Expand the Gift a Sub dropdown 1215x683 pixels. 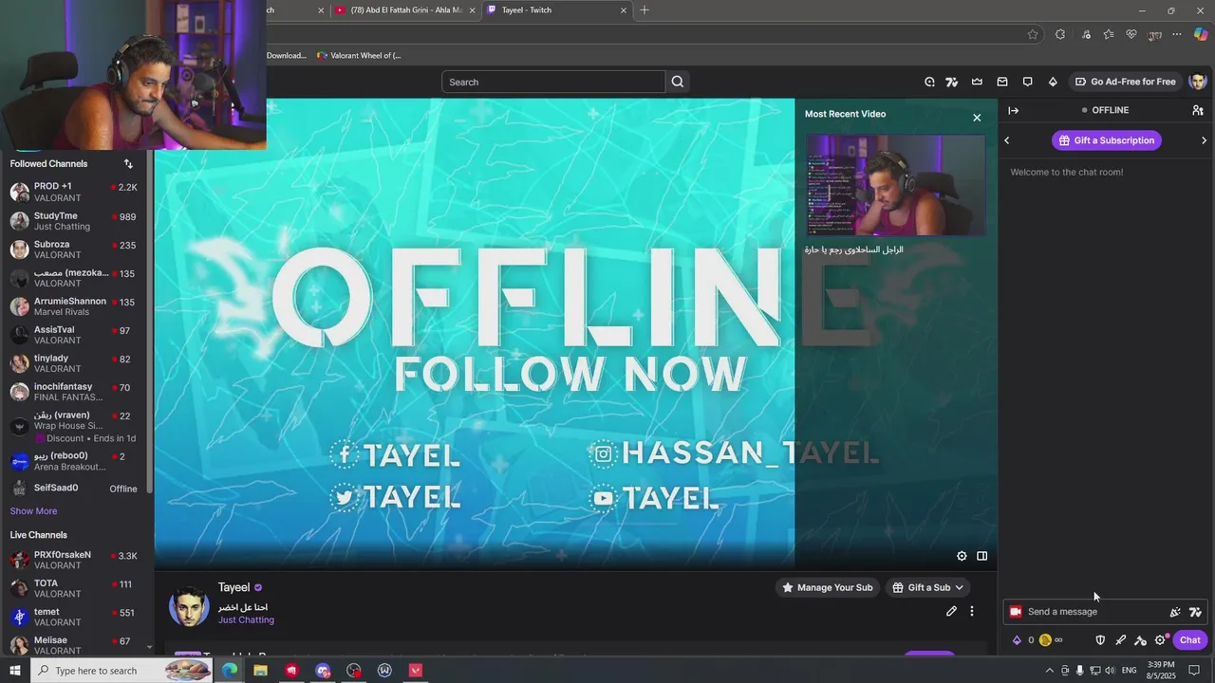click(x=927, y=587)
